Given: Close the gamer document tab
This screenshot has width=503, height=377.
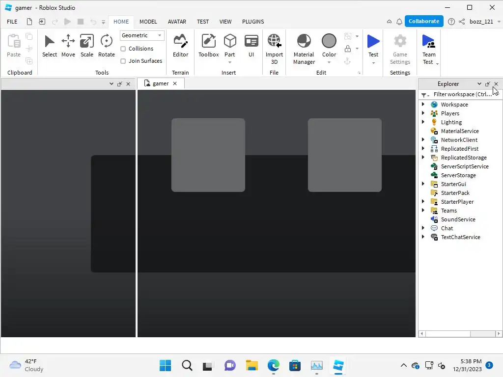Looking at the screenshot, I should tap(175, 83).
